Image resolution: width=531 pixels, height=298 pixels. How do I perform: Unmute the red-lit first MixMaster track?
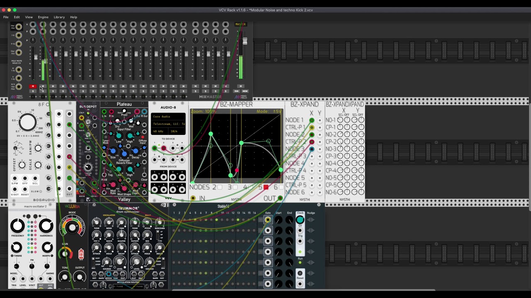(x=33, y=87)
